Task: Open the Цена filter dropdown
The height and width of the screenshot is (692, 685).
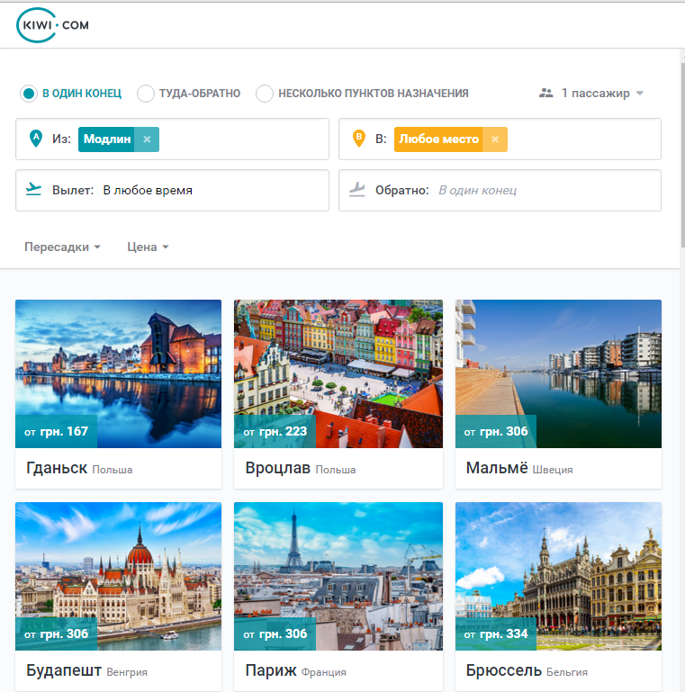Action: tap(148, 247)
